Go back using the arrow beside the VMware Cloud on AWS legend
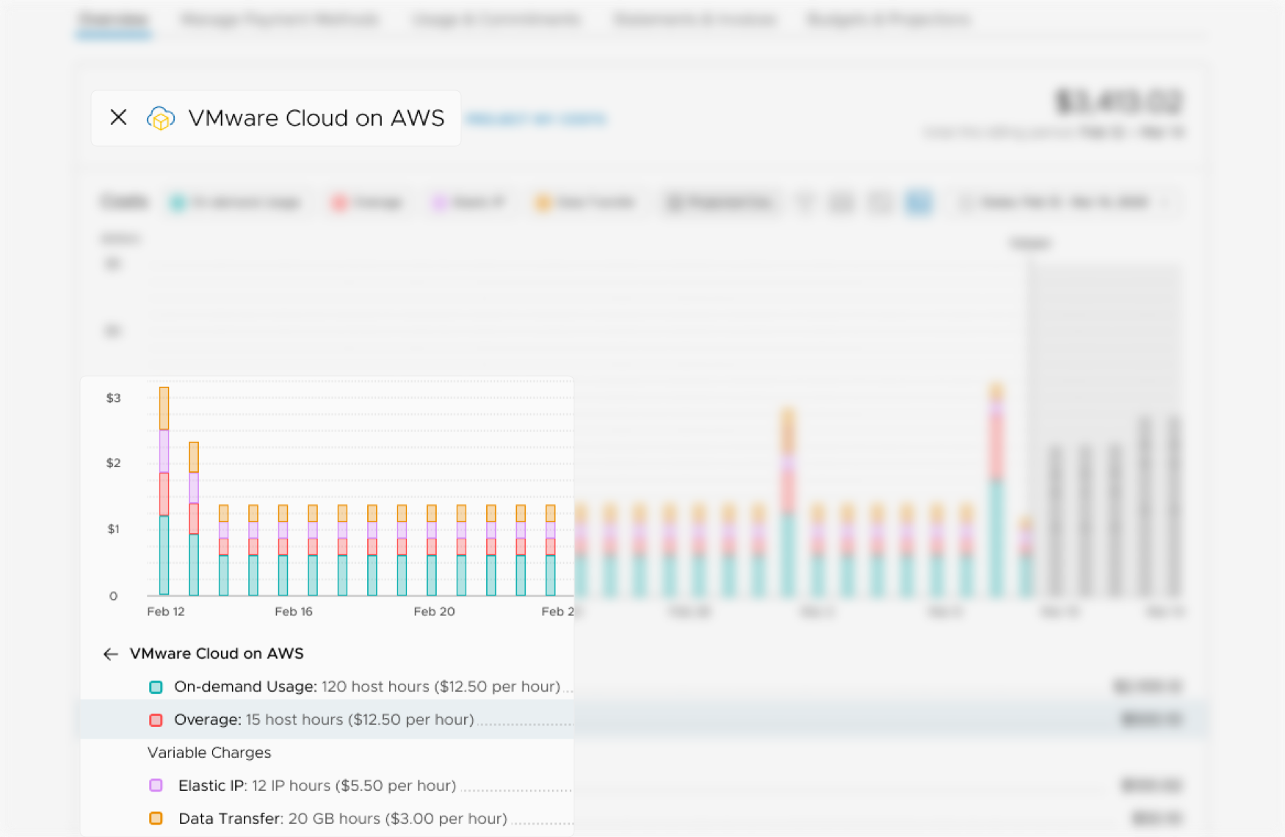The image size is (1285, 837). coord(111,654)
